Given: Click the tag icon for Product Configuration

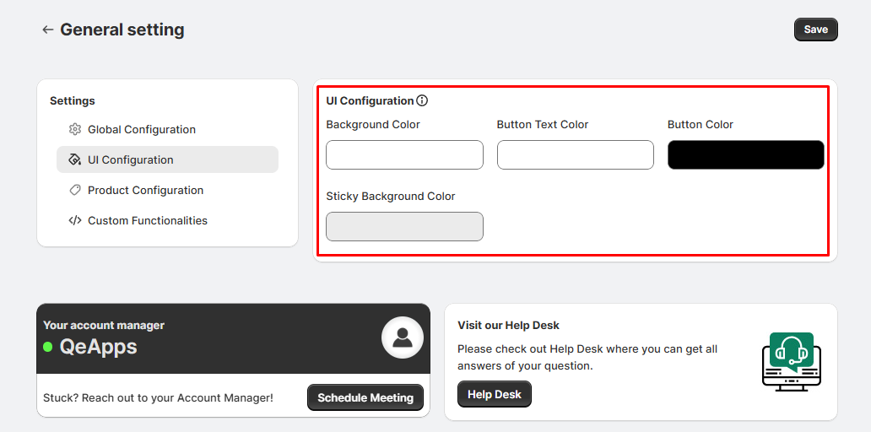Looking at the screenshot, I should pyautogui.click(x=75, y=190).
